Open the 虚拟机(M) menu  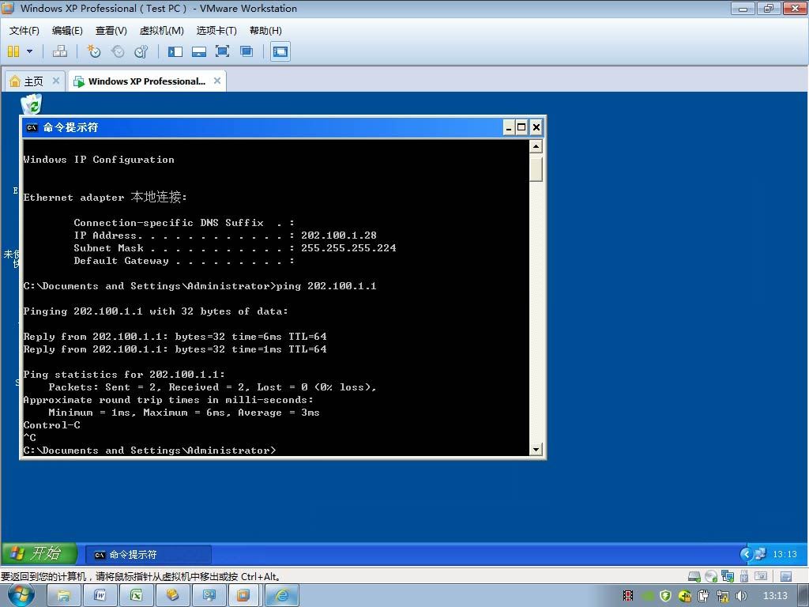pyautogui.click(x=161, y=31)
